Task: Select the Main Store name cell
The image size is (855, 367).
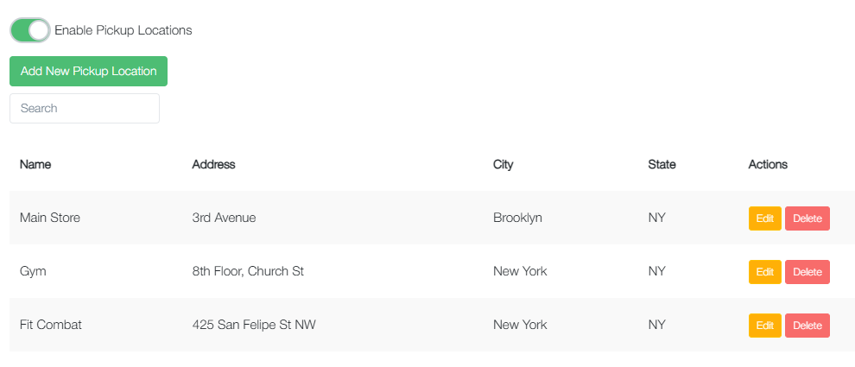Action: 50,218
